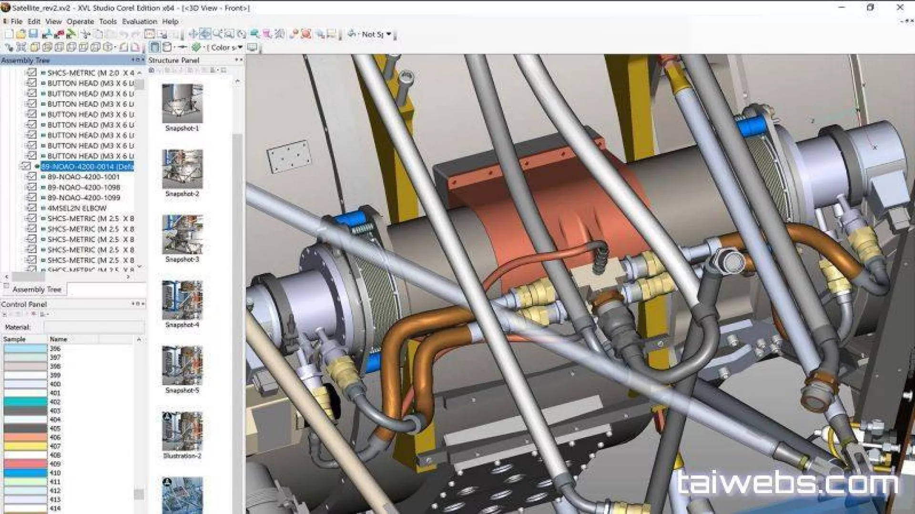Open the Not S dropdown arrow
Image resolution: width=915 pixels, height=514 pixels.
coord(388,34)
